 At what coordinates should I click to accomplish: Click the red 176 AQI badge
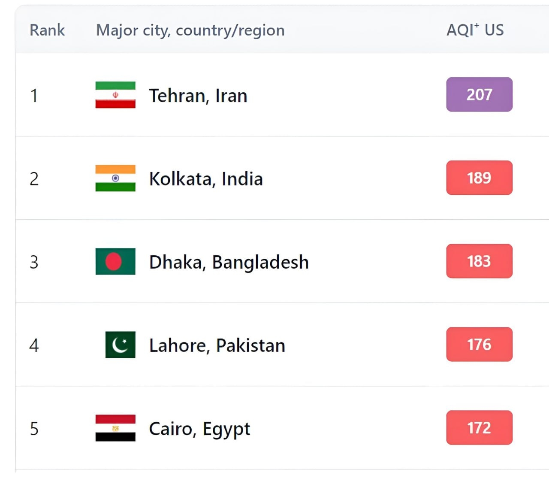coord(479,344)
